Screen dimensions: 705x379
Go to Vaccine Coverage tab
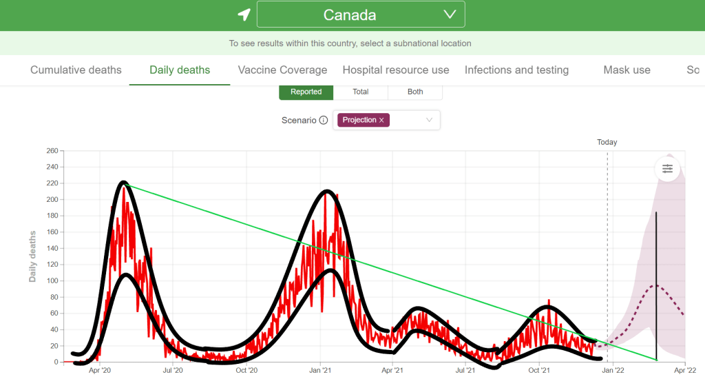(x=282, y=70)
